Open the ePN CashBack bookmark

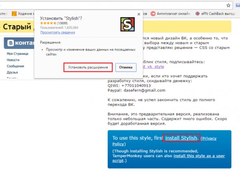[215, 14]
